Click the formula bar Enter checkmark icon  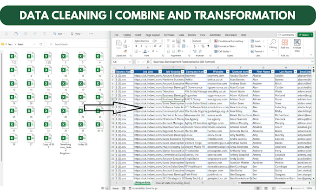(143, 62)
